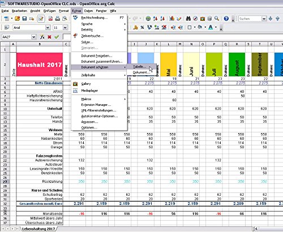
Task: Open Help with the blue question mark
Action: [226, 19]
